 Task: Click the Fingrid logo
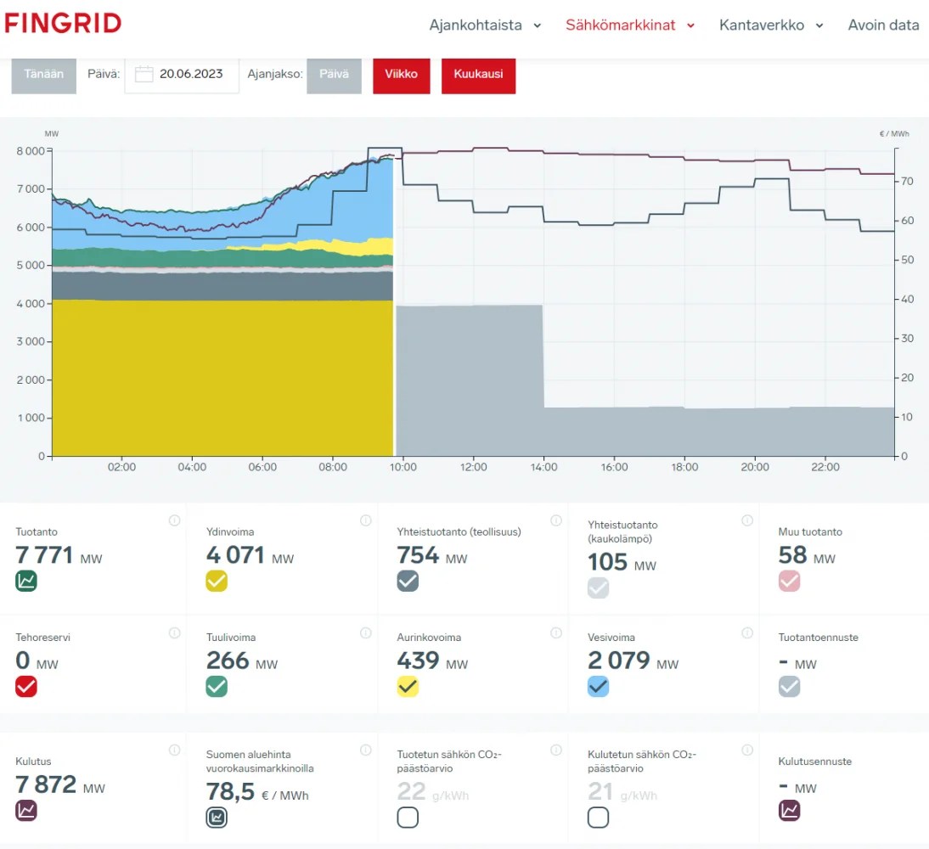pyautogui.click(x=63, y=24)
